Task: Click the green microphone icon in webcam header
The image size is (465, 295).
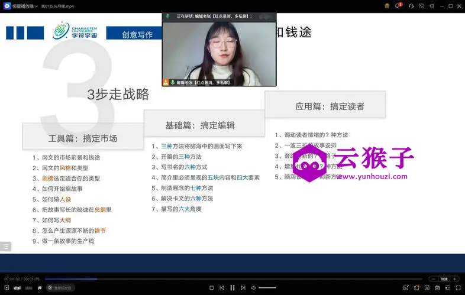Action: pos(167,16)
